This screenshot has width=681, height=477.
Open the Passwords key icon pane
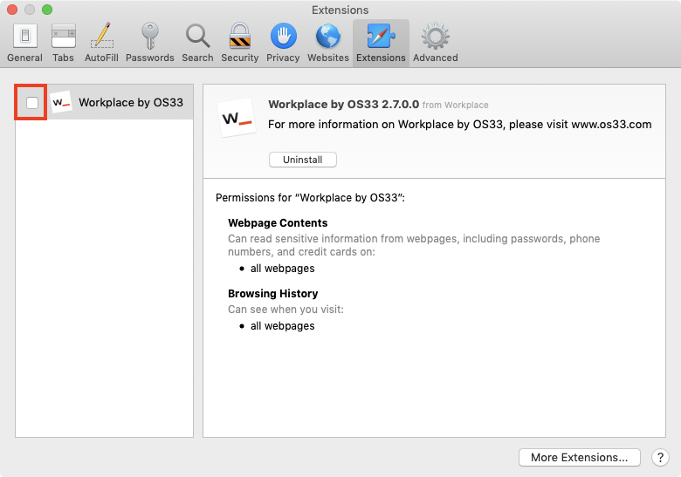click(150, 43)
